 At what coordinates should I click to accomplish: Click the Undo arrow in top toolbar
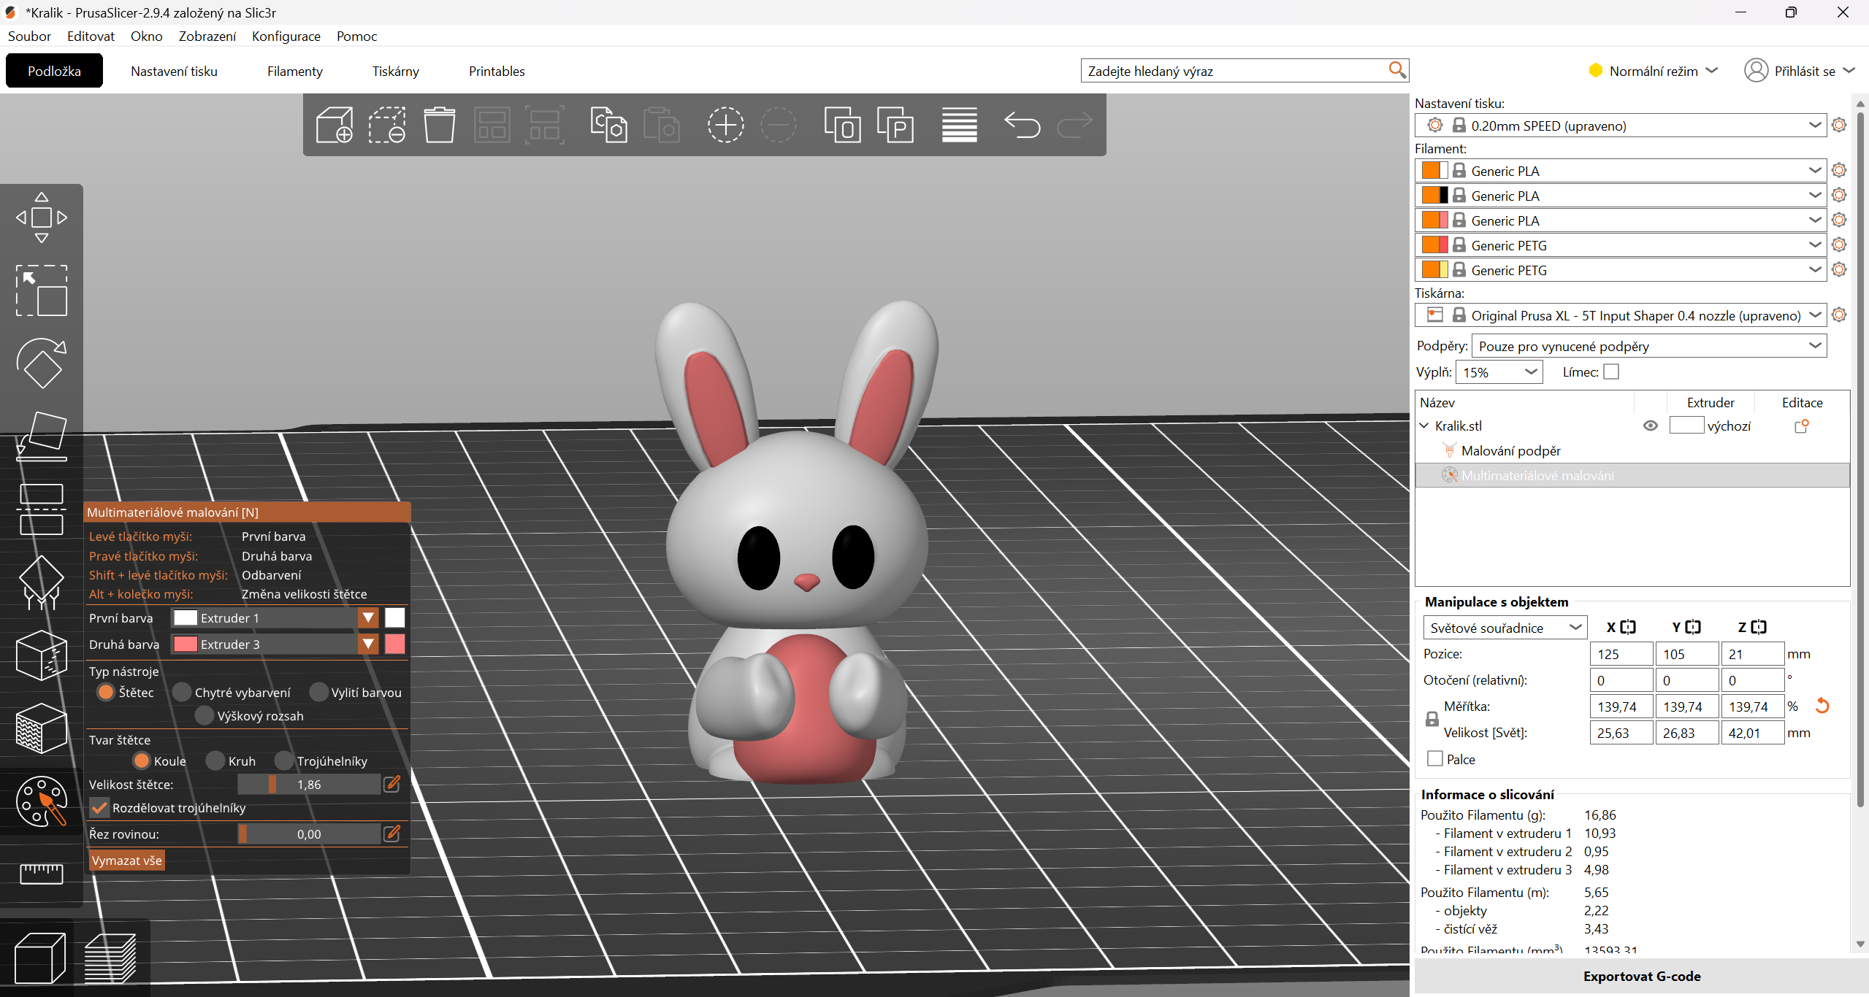pyautogui.click(x=1022, y=125)
